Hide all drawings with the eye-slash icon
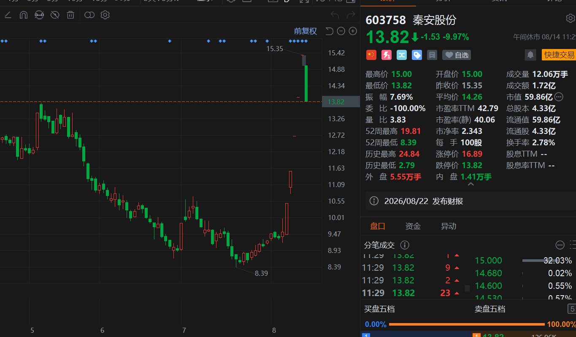The image size is (576, 337). [x=54, y=16]
